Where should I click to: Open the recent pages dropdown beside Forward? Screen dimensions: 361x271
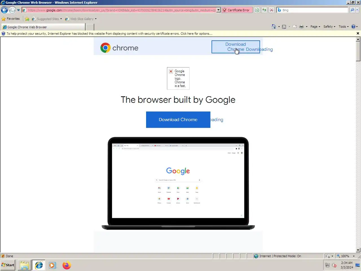click(19, 10)
